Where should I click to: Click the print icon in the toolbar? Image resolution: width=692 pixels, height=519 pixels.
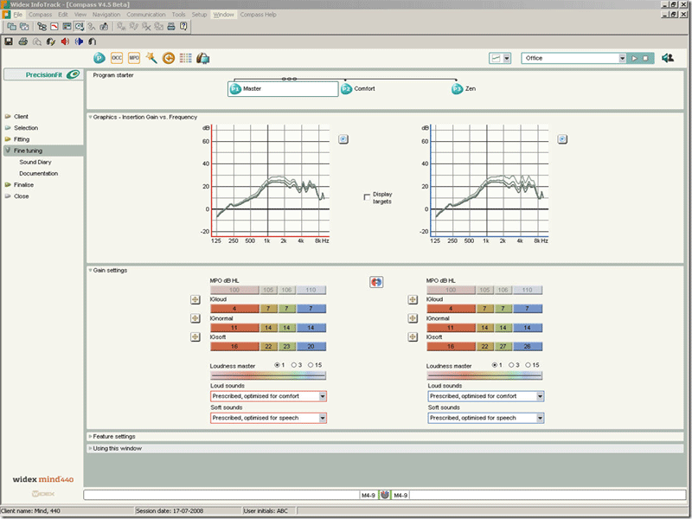[x=23, y=41]
